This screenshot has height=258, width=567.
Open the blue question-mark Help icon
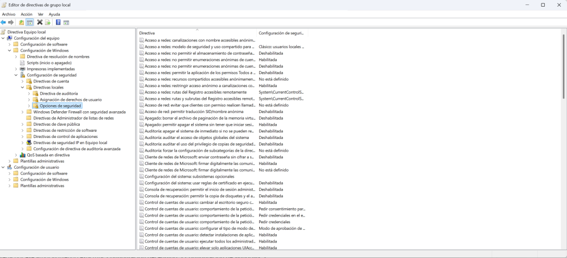pyautogui.click(x=58, y=22)
